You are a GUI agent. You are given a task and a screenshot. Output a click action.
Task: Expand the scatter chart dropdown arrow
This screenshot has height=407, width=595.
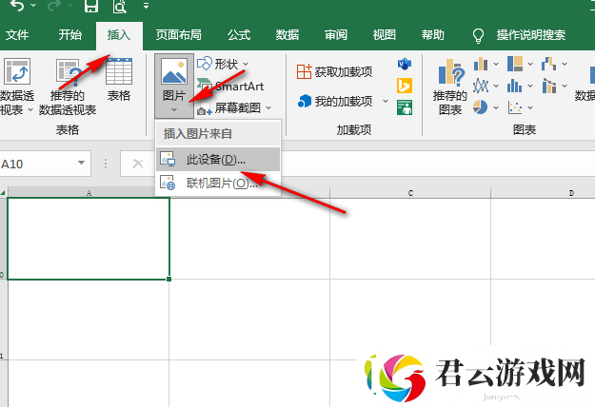(x=530, y=108)
